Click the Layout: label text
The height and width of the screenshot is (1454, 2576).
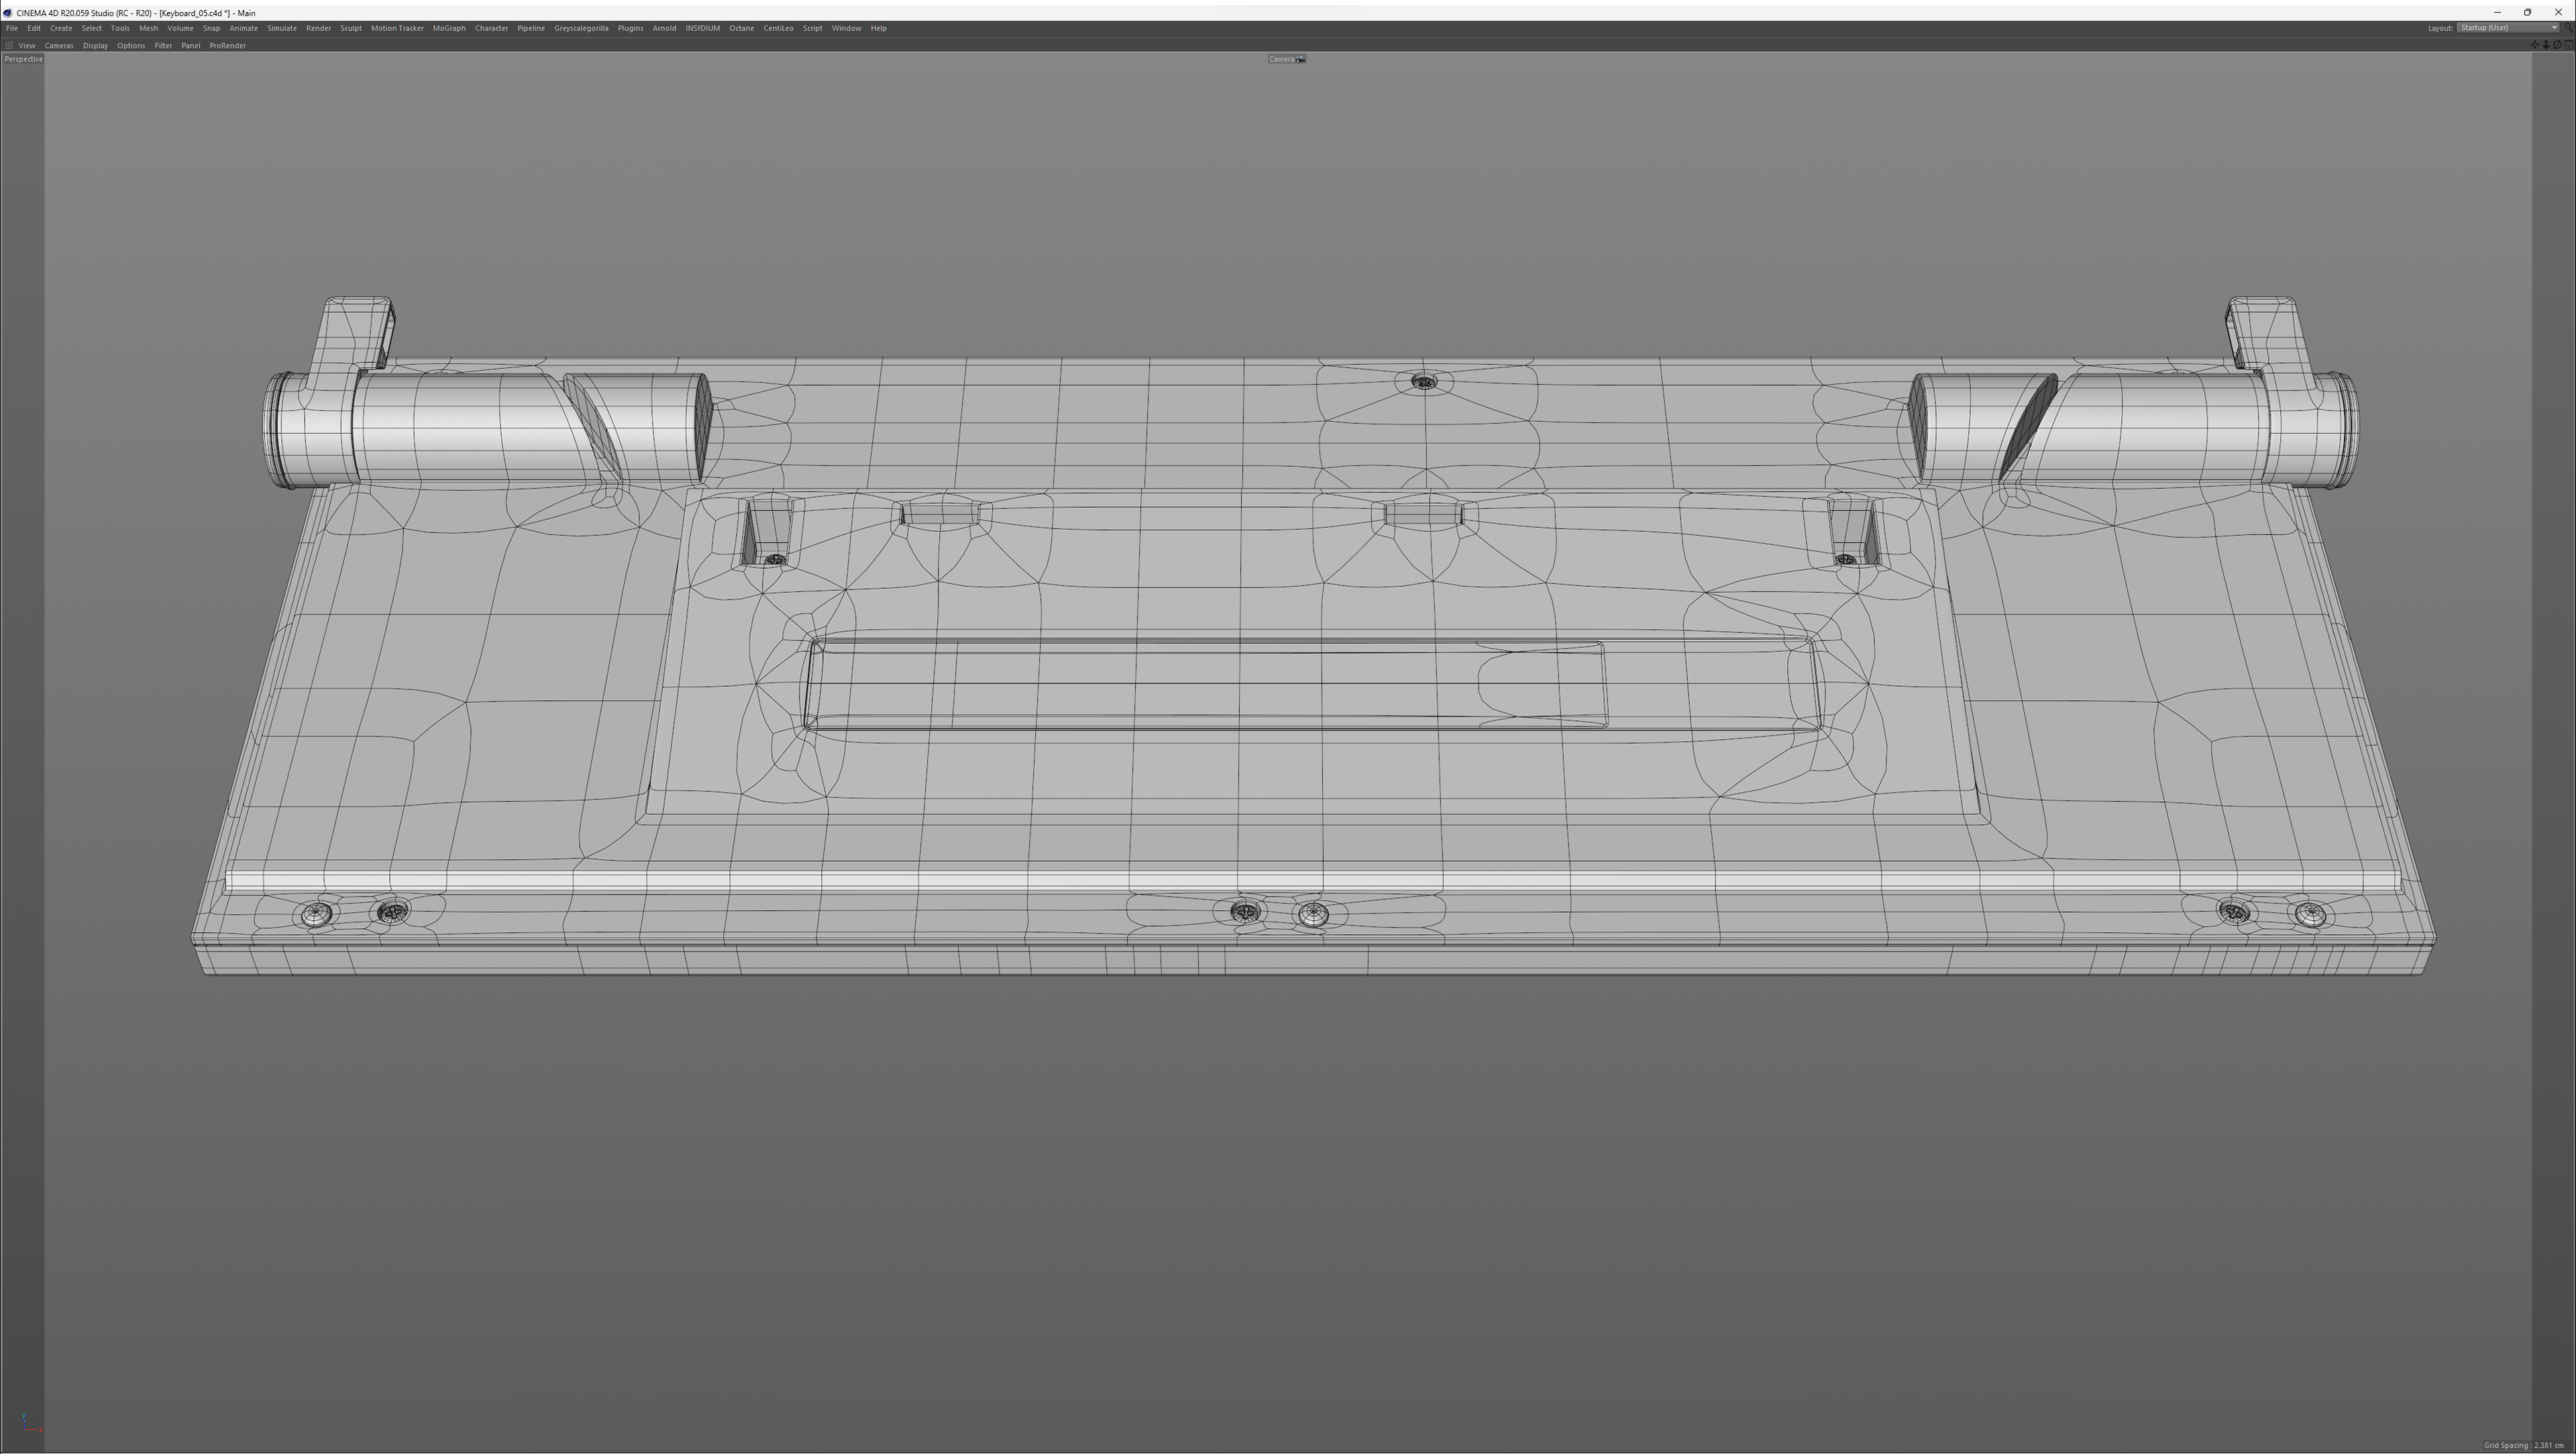click(x=2440, y=28)
